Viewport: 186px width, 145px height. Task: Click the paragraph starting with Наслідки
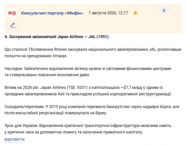point(88,72)
